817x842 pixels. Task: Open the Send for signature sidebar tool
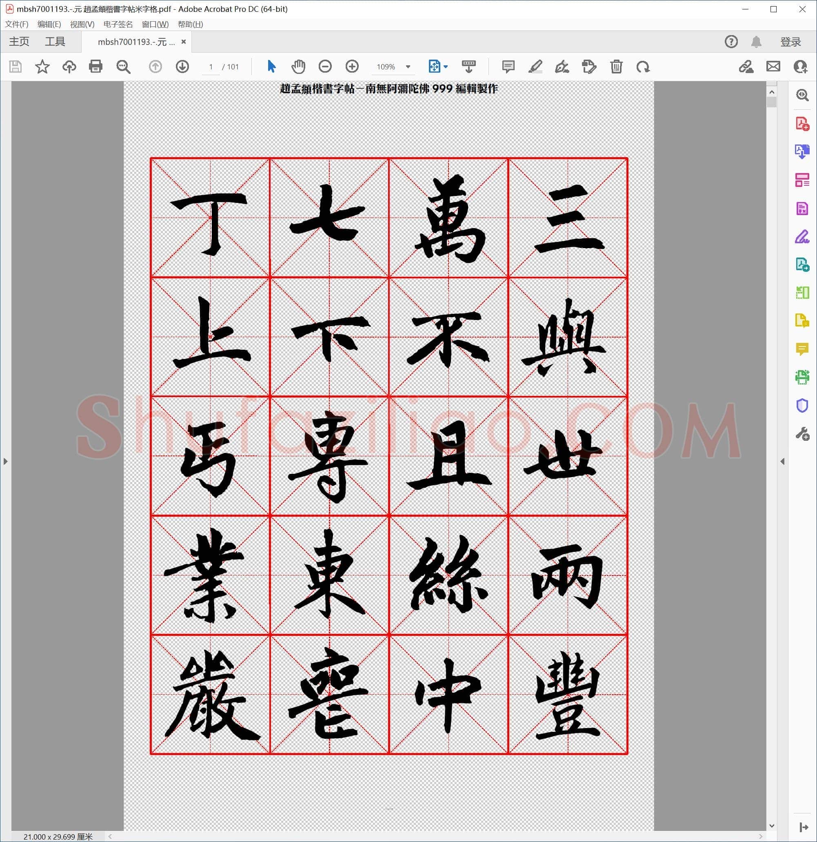click(x=802, y=264)
